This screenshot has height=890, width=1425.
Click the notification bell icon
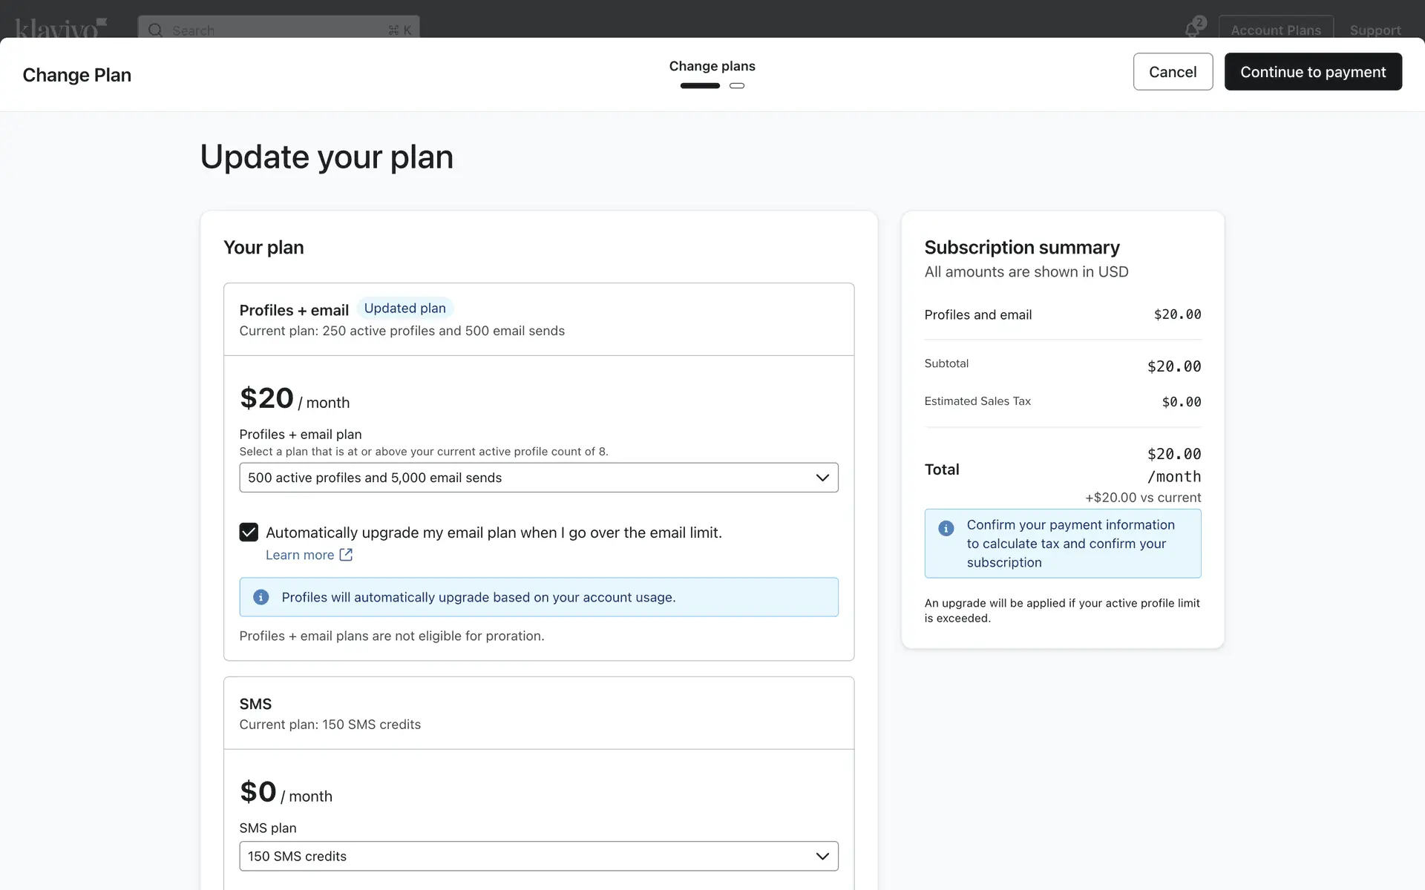tap(1192, 30)
